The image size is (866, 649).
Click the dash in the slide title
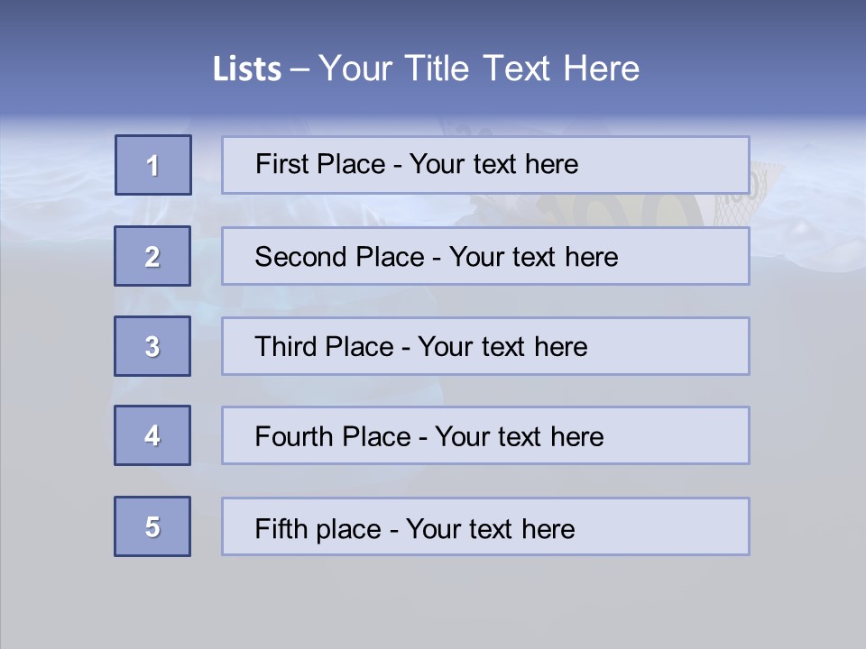pyautogui.click(x=299, y=69)
